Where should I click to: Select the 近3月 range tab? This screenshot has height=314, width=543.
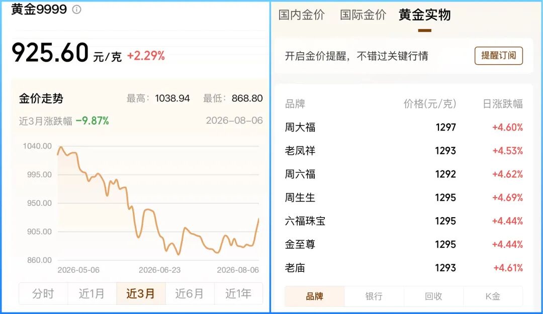[x=141, y=293]
